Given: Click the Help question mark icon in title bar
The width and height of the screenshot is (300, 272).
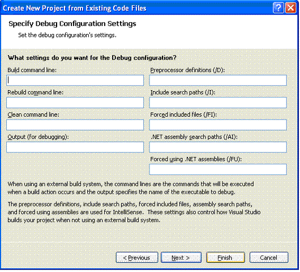Looking at the screenshot, I should pos(278,8).
